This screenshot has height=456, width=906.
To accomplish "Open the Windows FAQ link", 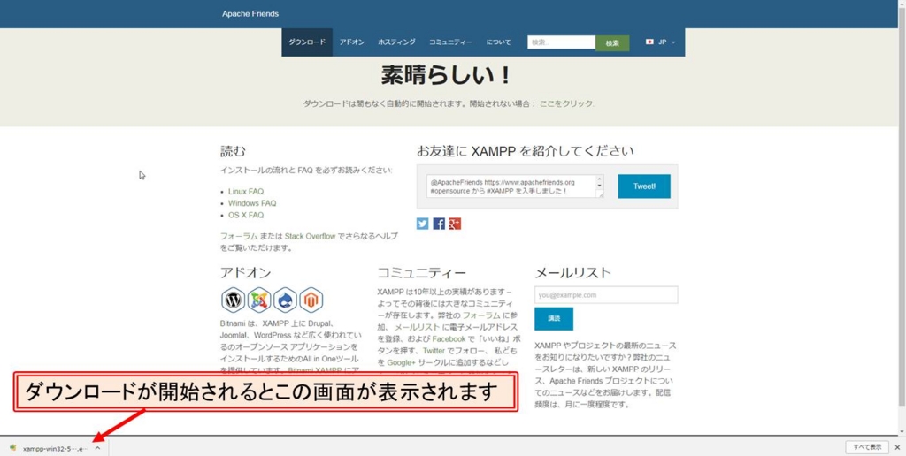I will click(252, 203).
